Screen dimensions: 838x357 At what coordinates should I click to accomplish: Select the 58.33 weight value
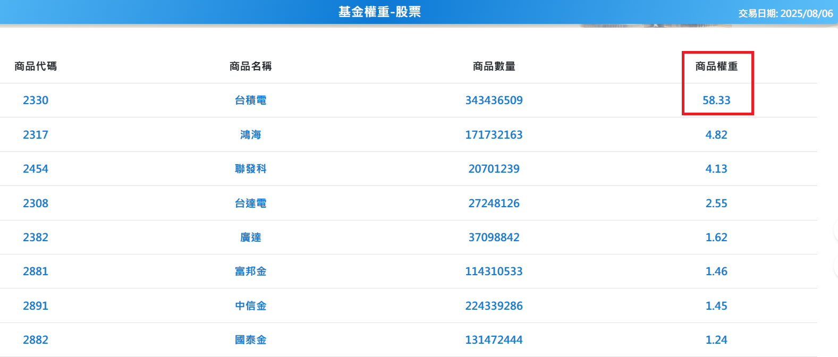click(716, 100)
